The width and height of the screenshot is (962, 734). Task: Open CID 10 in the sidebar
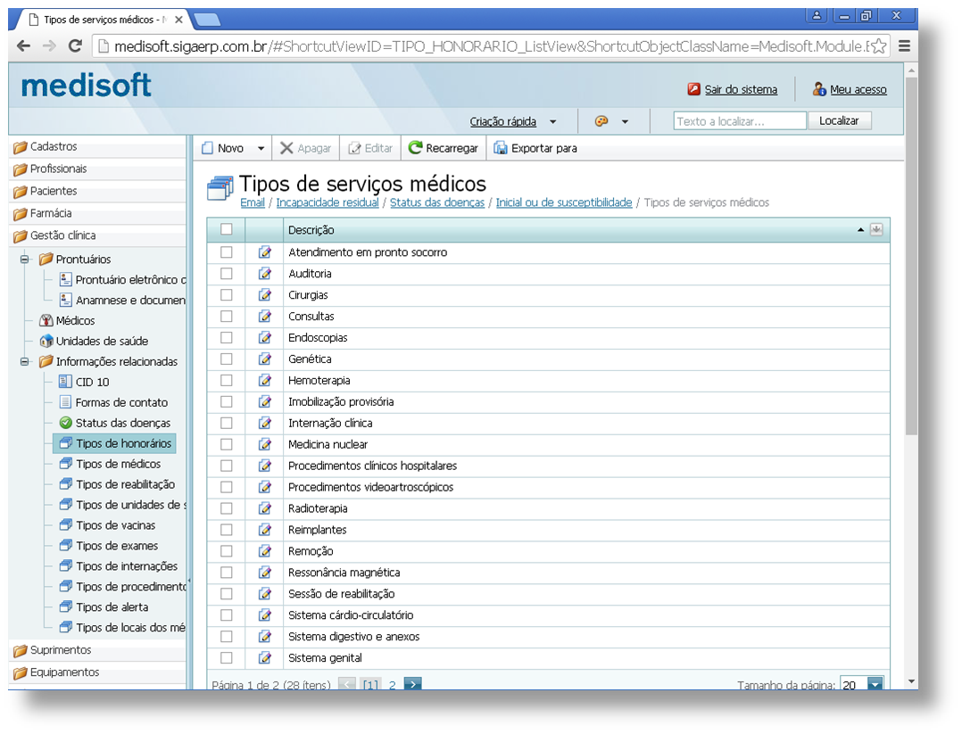(x=84, y=382)
